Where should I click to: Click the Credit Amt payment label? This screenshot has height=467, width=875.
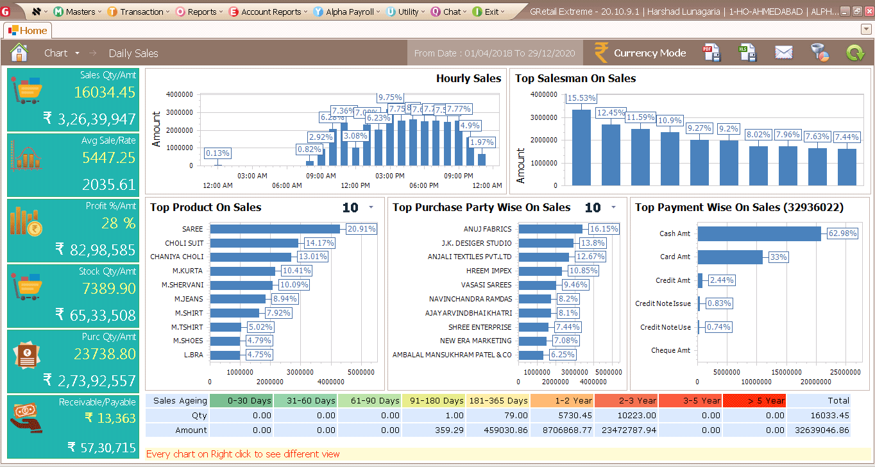tap(673, 280)
